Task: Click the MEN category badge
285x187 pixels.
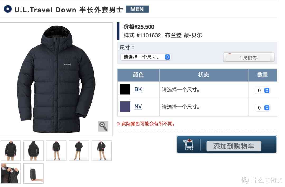Action: click(x=137, y=9)
